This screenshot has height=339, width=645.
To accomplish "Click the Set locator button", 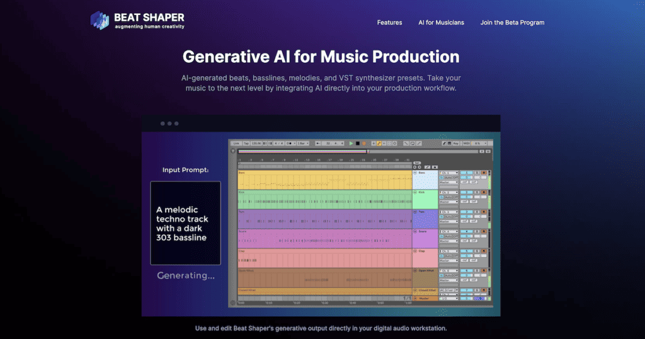I will [x=417, y=163].
